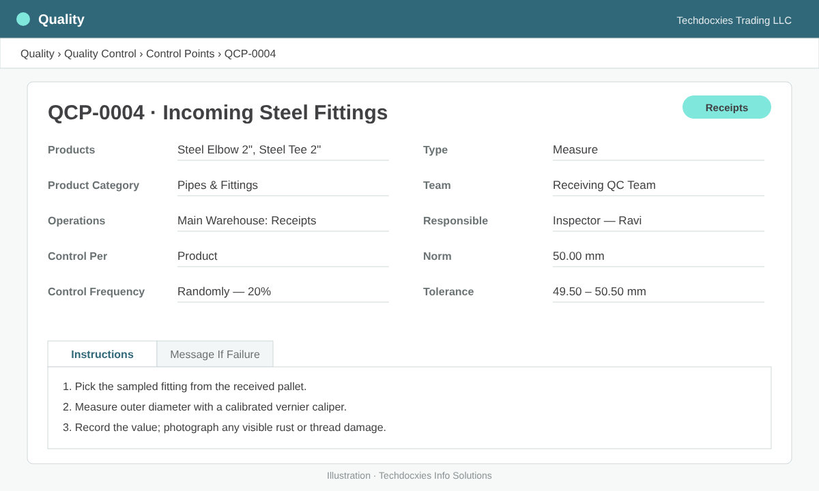Image resolution: width=819 pixels, height=491 pixels.
Task: Click the QCP-0004 breadcrumb entry
Action: click(250, 54)
